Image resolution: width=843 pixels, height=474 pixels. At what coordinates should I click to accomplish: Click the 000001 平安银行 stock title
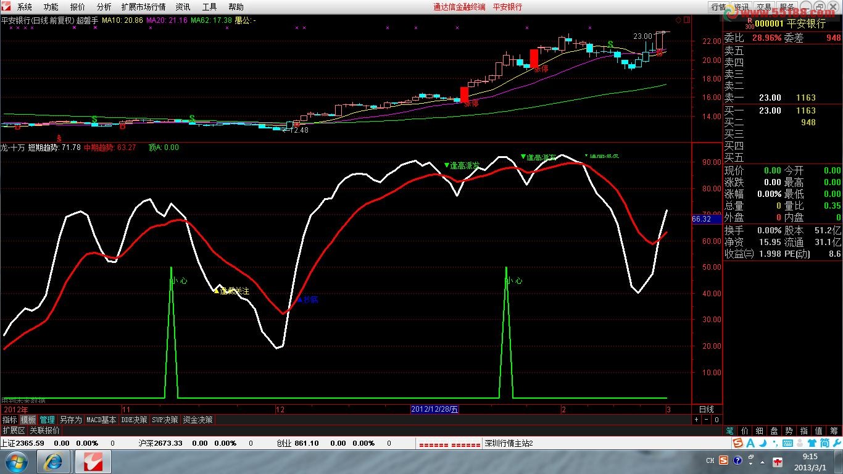coord(791,23)
